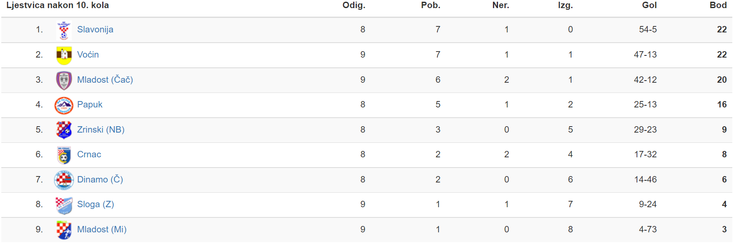Image resolution: width=737 pixels, height=246 pixels.
Task: Open the Zrinski (NB) team link
Action: coord(100,130)
